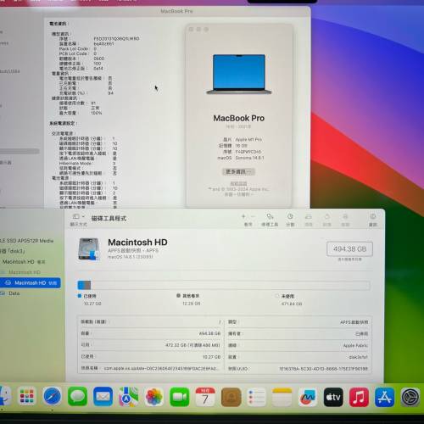Image resolution: width=424 pixels, height=424 pixels.
Task: Open Apple TV from the Dock
Action: [333, 397]
